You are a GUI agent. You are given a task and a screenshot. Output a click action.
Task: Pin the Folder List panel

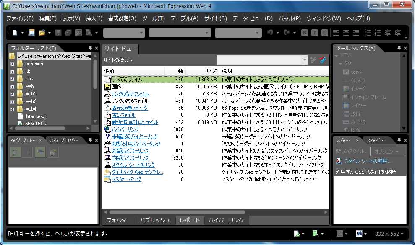(x=90, y=48)
